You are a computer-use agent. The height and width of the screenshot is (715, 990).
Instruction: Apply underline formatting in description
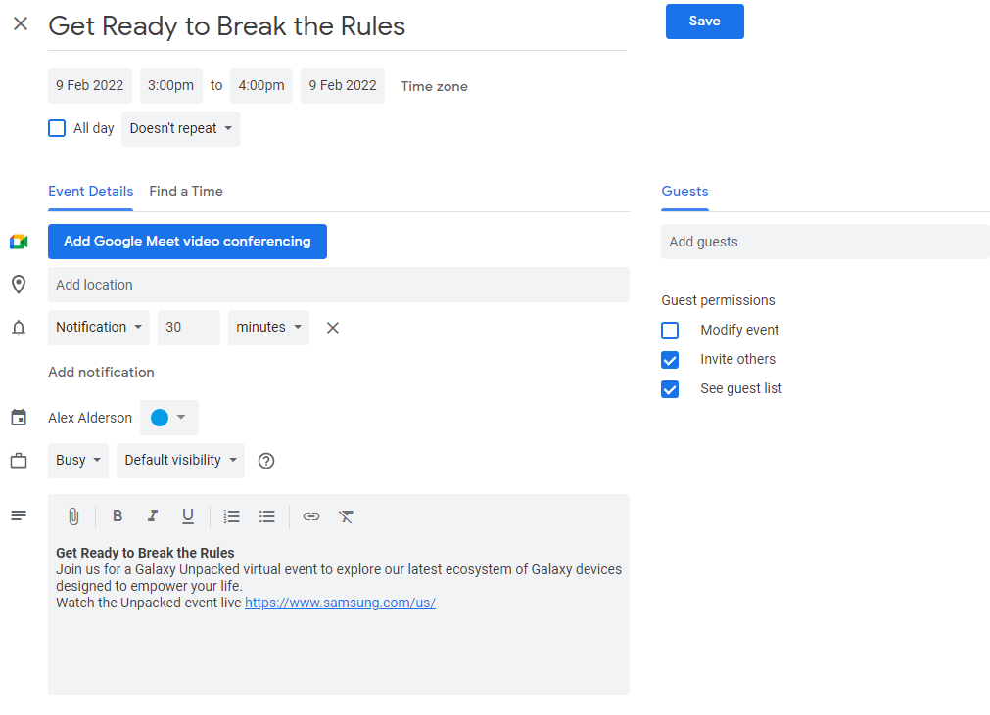pos(187,516)
